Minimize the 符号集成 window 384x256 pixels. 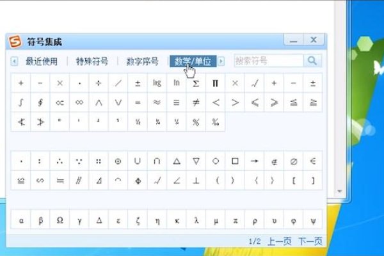pos(293,40)
